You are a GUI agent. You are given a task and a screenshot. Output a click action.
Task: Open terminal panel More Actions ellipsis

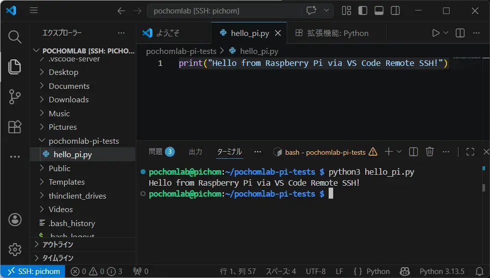446,152
